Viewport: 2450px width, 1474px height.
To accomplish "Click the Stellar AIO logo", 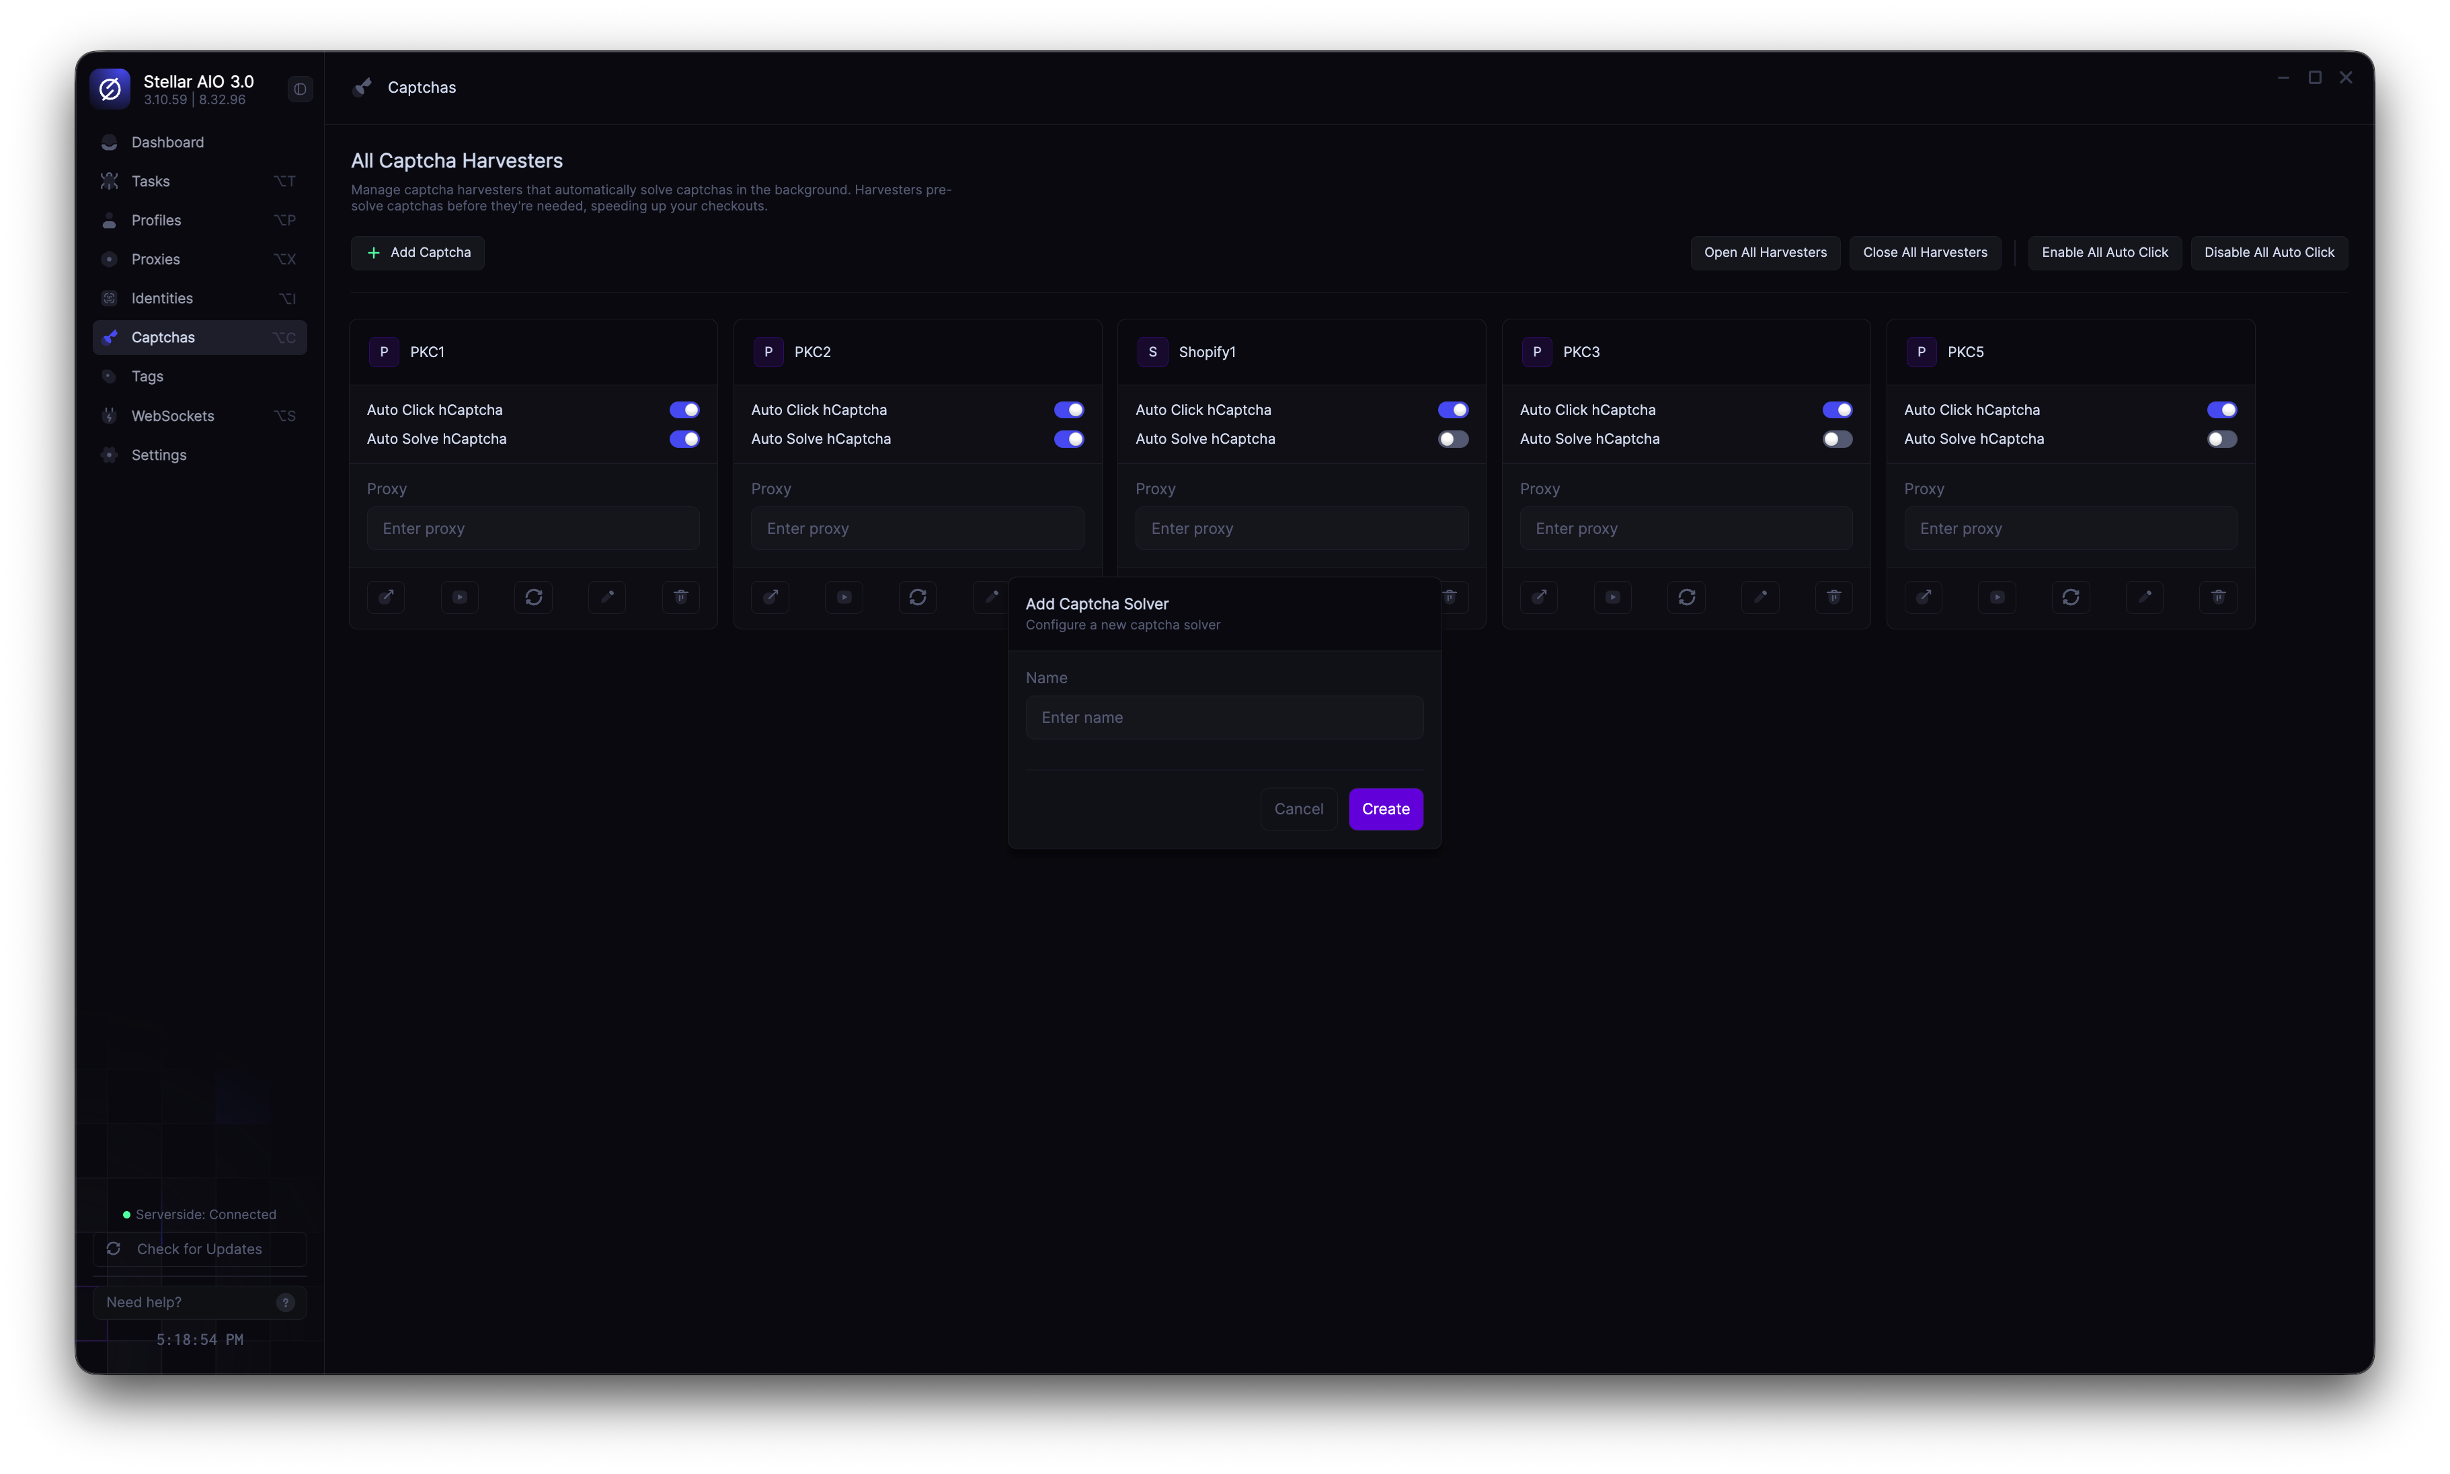I will pos(110,89).
